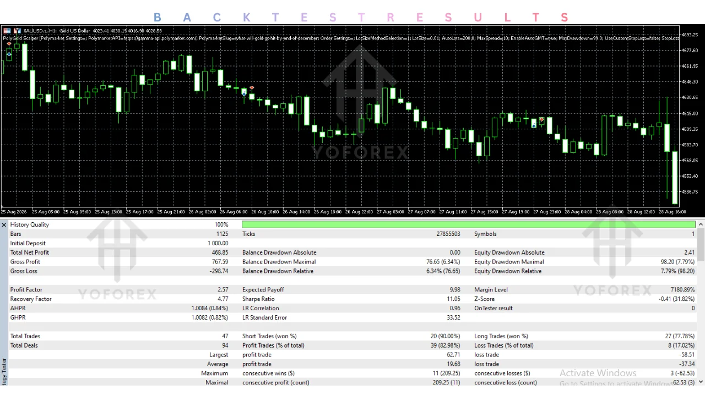Select Gross Loss value -298.74

[x=219, y=271]
